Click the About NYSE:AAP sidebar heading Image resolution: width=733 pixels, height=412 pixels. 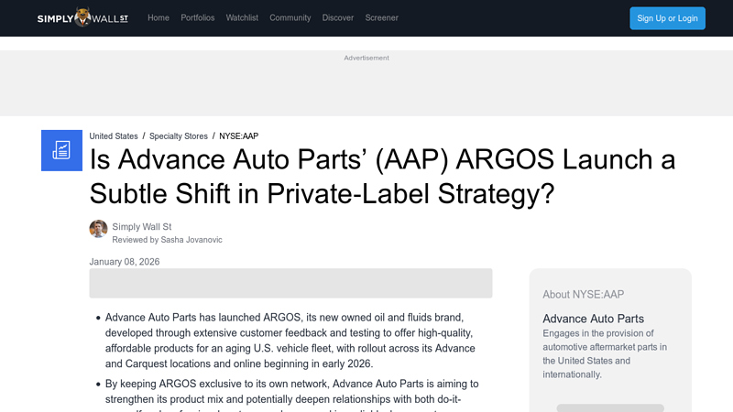tap(584, 294)
